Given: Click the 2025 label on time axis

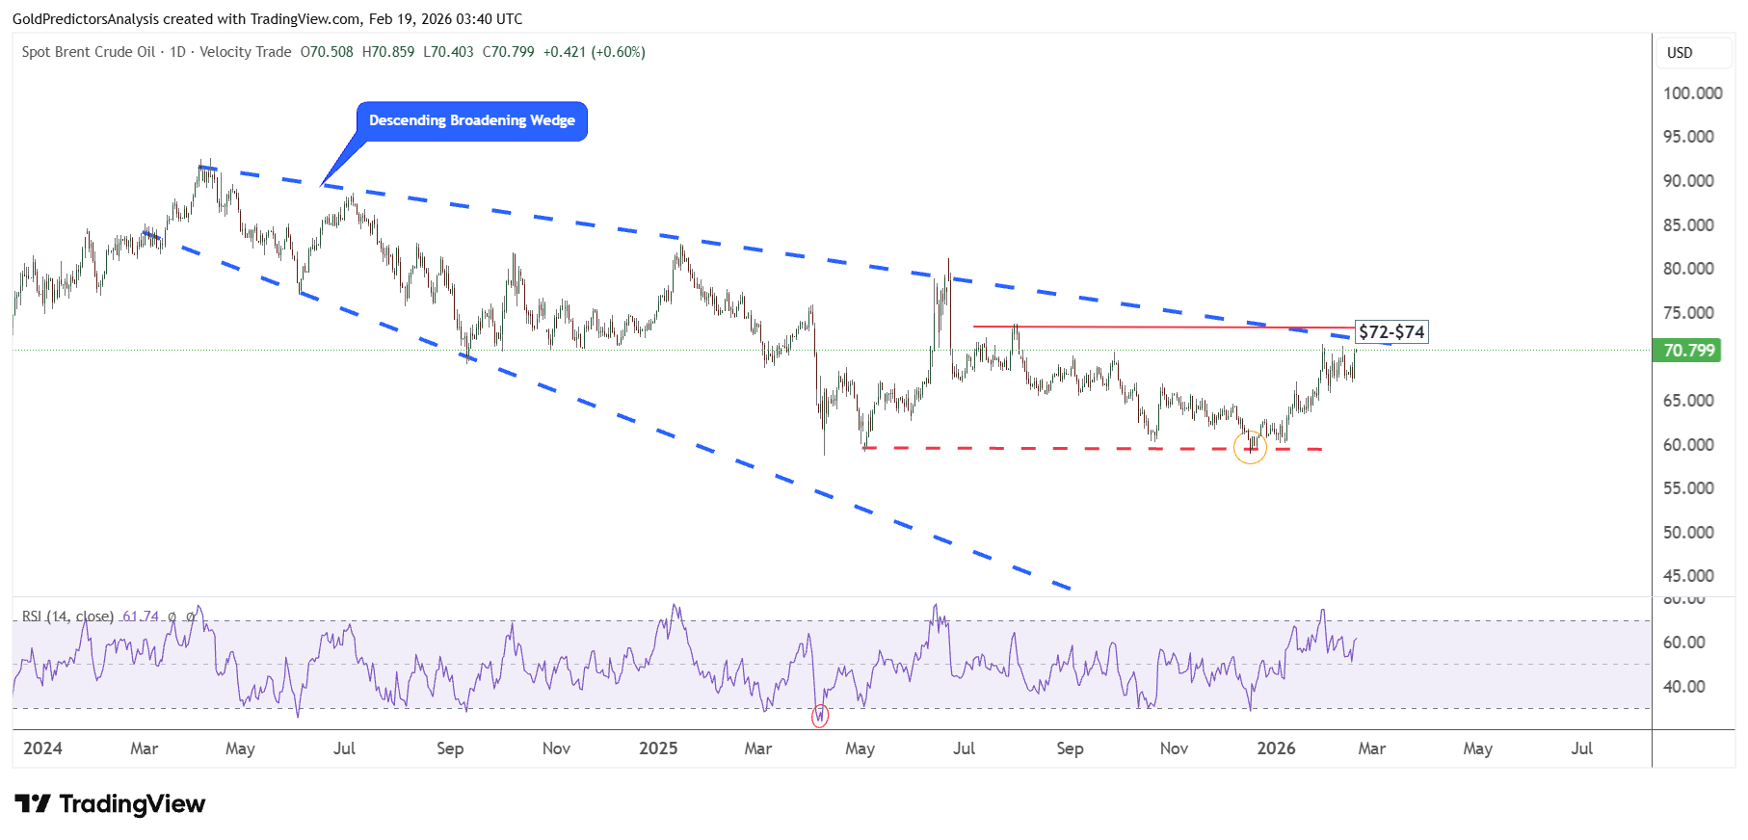Looking at the screenshot, I should click(658, 748).
